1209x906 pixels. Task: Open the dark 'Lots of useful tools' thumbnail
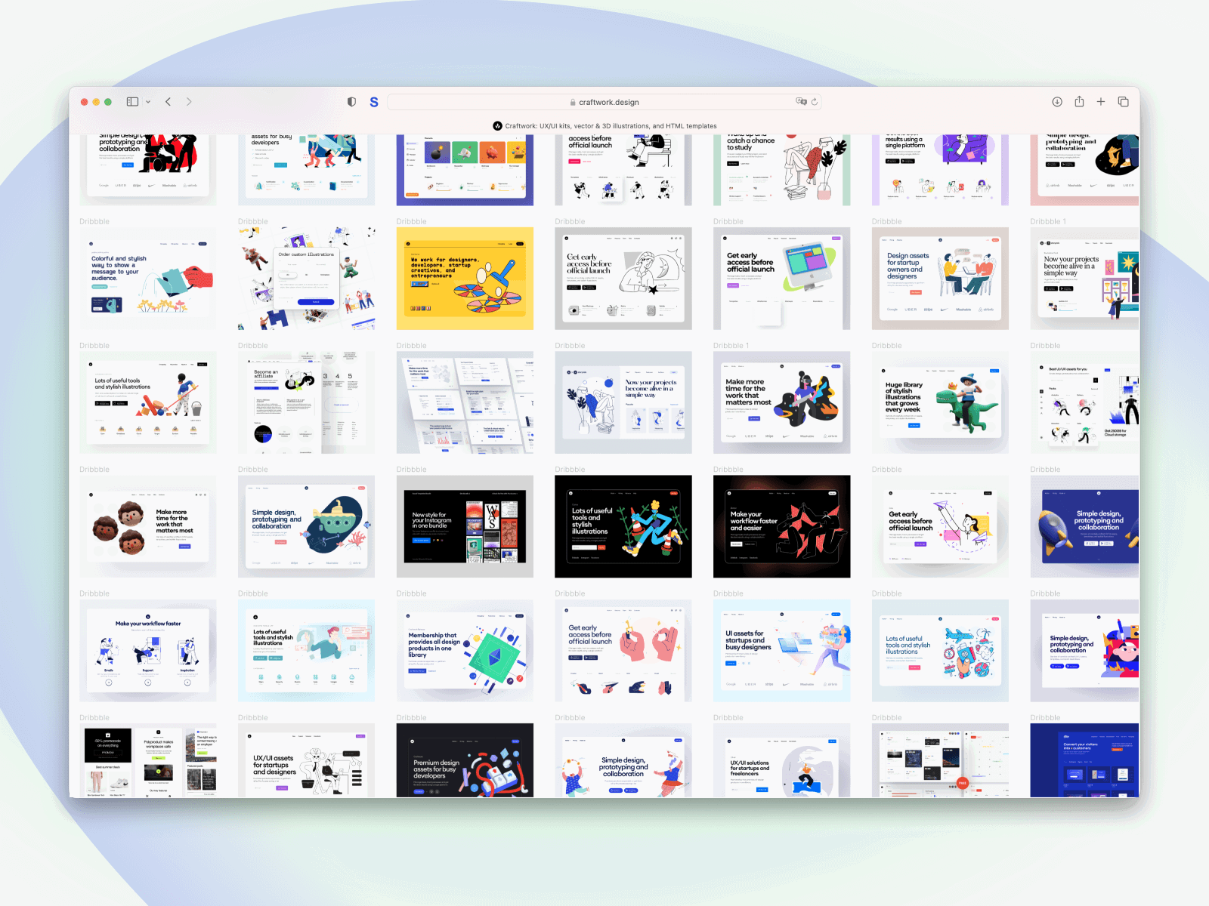623,526
